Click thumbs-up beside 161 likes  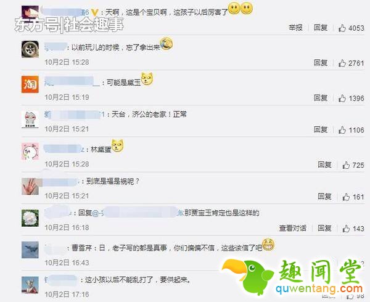coord(346,197)
